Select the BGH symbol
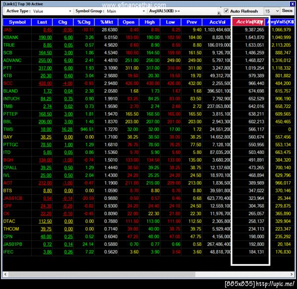This screenshot has width=297, height=289. tap(8, 160)
